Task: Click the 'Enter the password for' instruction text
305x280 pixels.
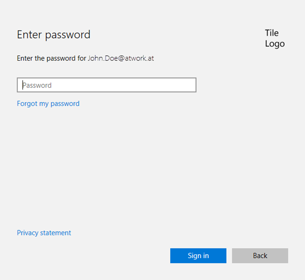Action: [x=51, y=58]
